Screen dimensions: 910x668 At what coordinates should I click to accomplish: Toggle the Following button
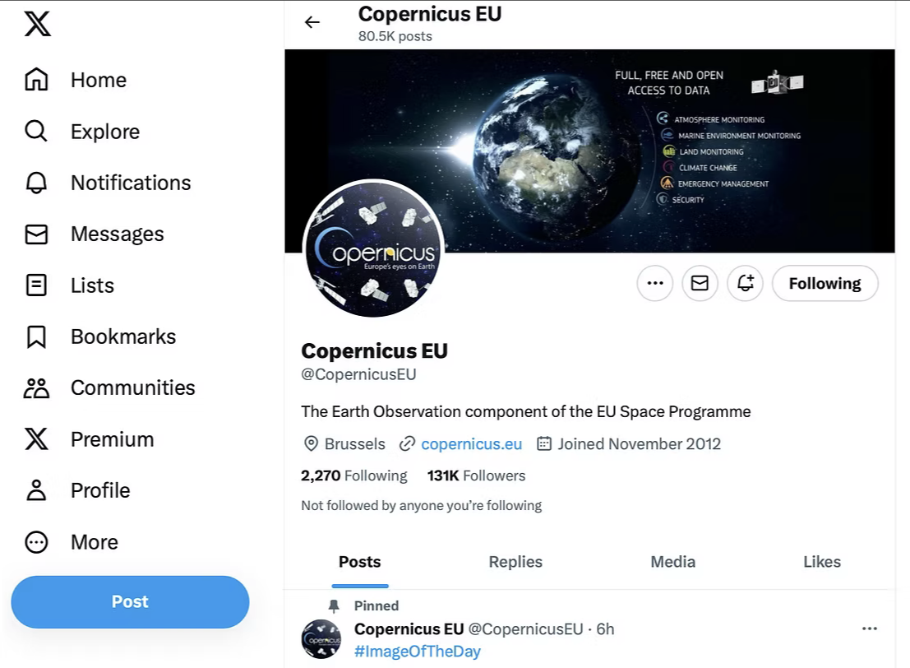tap(825, 284)
